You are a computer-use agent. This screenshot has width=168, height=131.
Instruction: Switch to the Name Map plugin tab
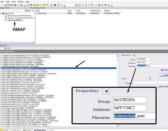coord(7,48)
